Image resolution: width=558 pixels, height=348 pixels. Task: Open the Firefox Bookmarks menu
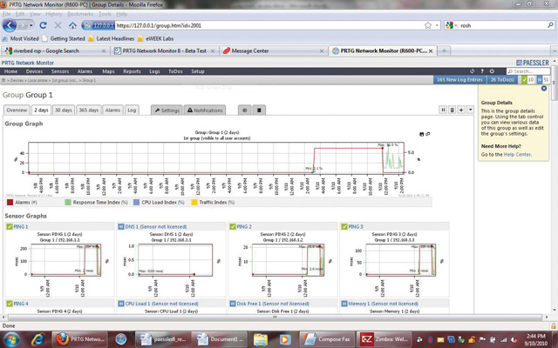[x=80, y=14]
